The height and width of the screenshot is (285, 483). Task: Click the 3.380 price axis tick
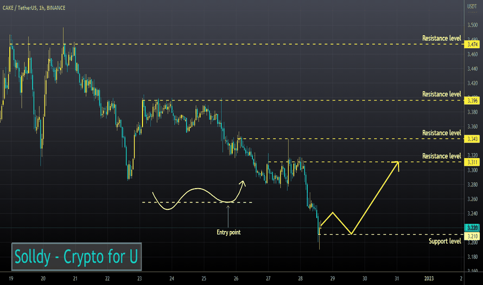coord(473,112)
